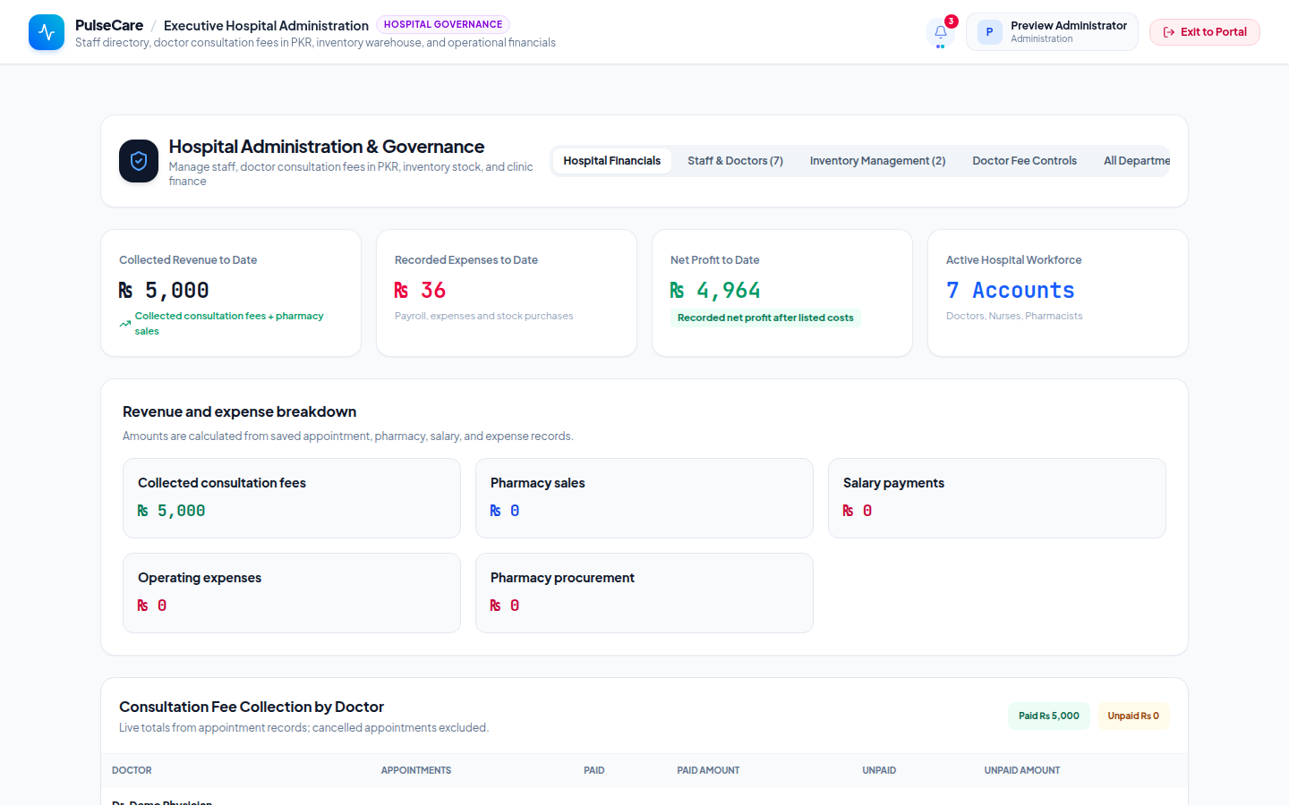Open the Active Hospital Workforce card
Image resolution: width=1289 pixels, height=805 pixels.
point(1058,293)
